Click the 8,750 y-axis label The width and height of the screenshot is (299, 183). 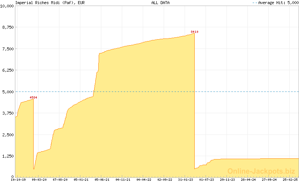click(8, 27)
